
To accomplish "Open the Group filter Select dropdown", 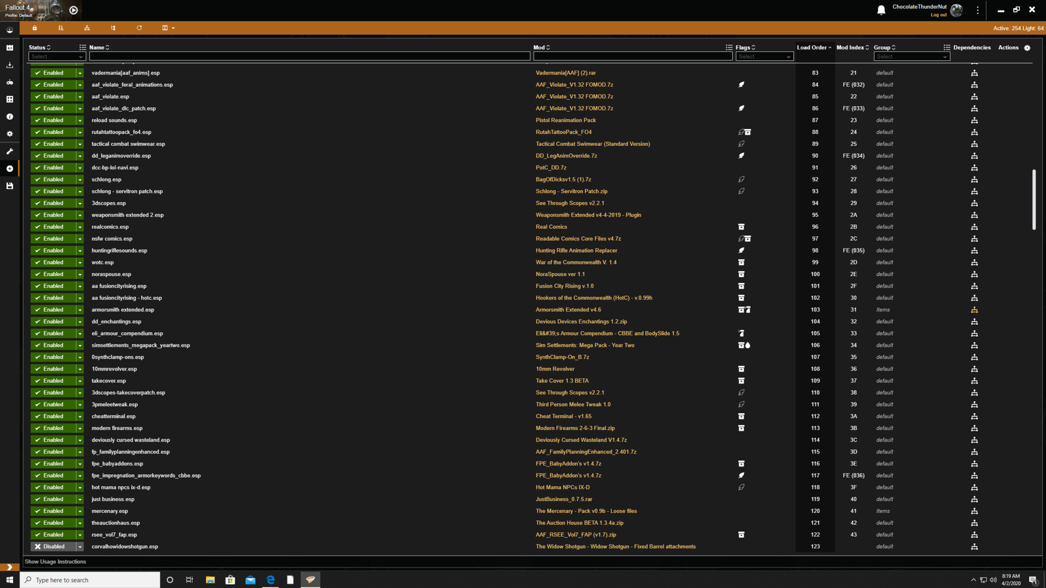I will (x=911, y=57).
